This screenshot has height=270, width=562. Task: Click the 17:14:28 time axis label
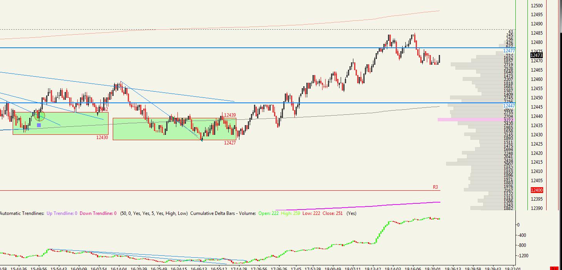[x=239, y=269]
